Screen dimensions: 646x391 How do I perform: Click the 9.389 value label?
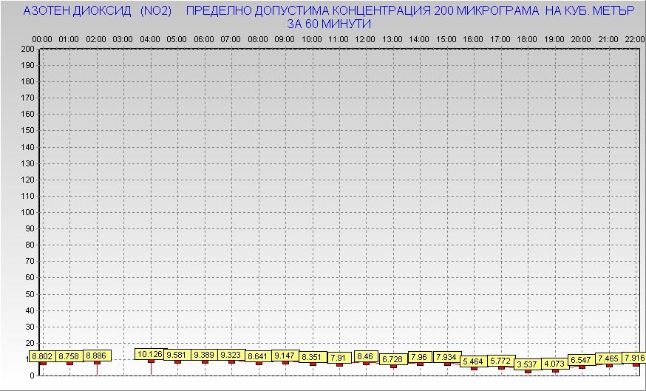coord(204,356)
